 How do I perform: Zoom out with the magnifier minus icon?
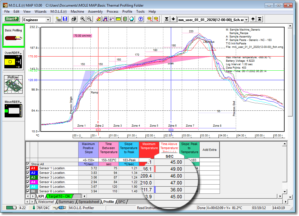(89, 19)
